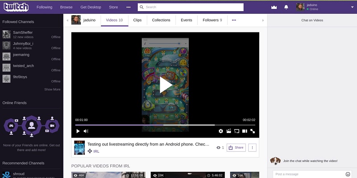357x178 pixels.
Task: Click the Chromecast icon
Action: click(x=237, y=131)
